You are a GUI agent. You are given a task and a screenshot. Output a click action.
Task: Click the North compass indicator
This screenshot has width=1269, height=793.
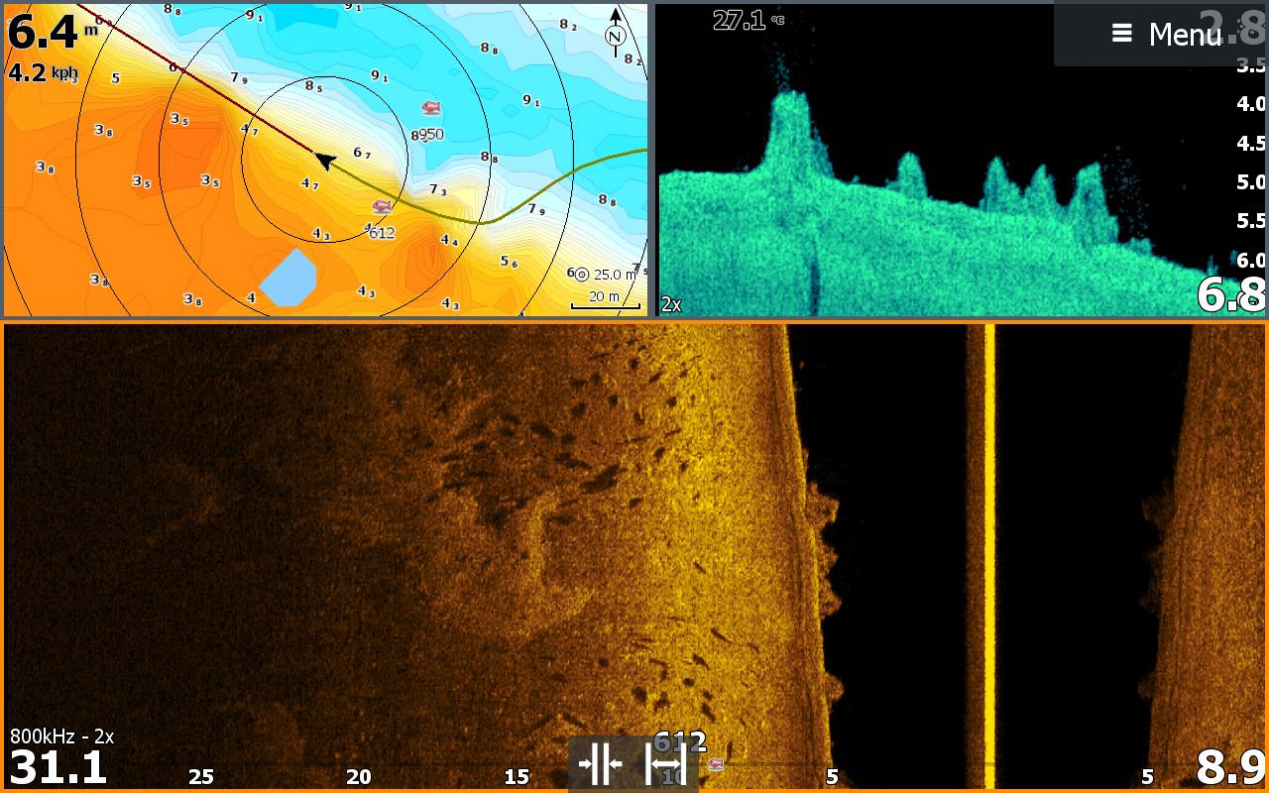(615, 30)
